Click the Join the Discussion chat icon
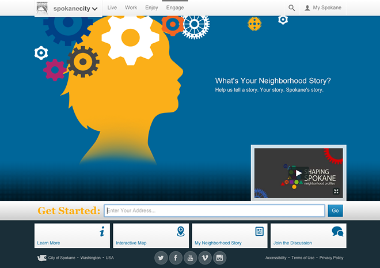Image resolution: width=380 pixels, height=268 pixels. [x=337, y=231]
